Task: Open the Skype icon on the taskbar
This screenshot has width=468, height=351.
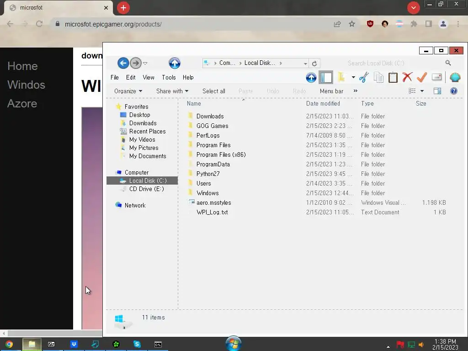Action: pyautogui.click(x=137, y=344)
